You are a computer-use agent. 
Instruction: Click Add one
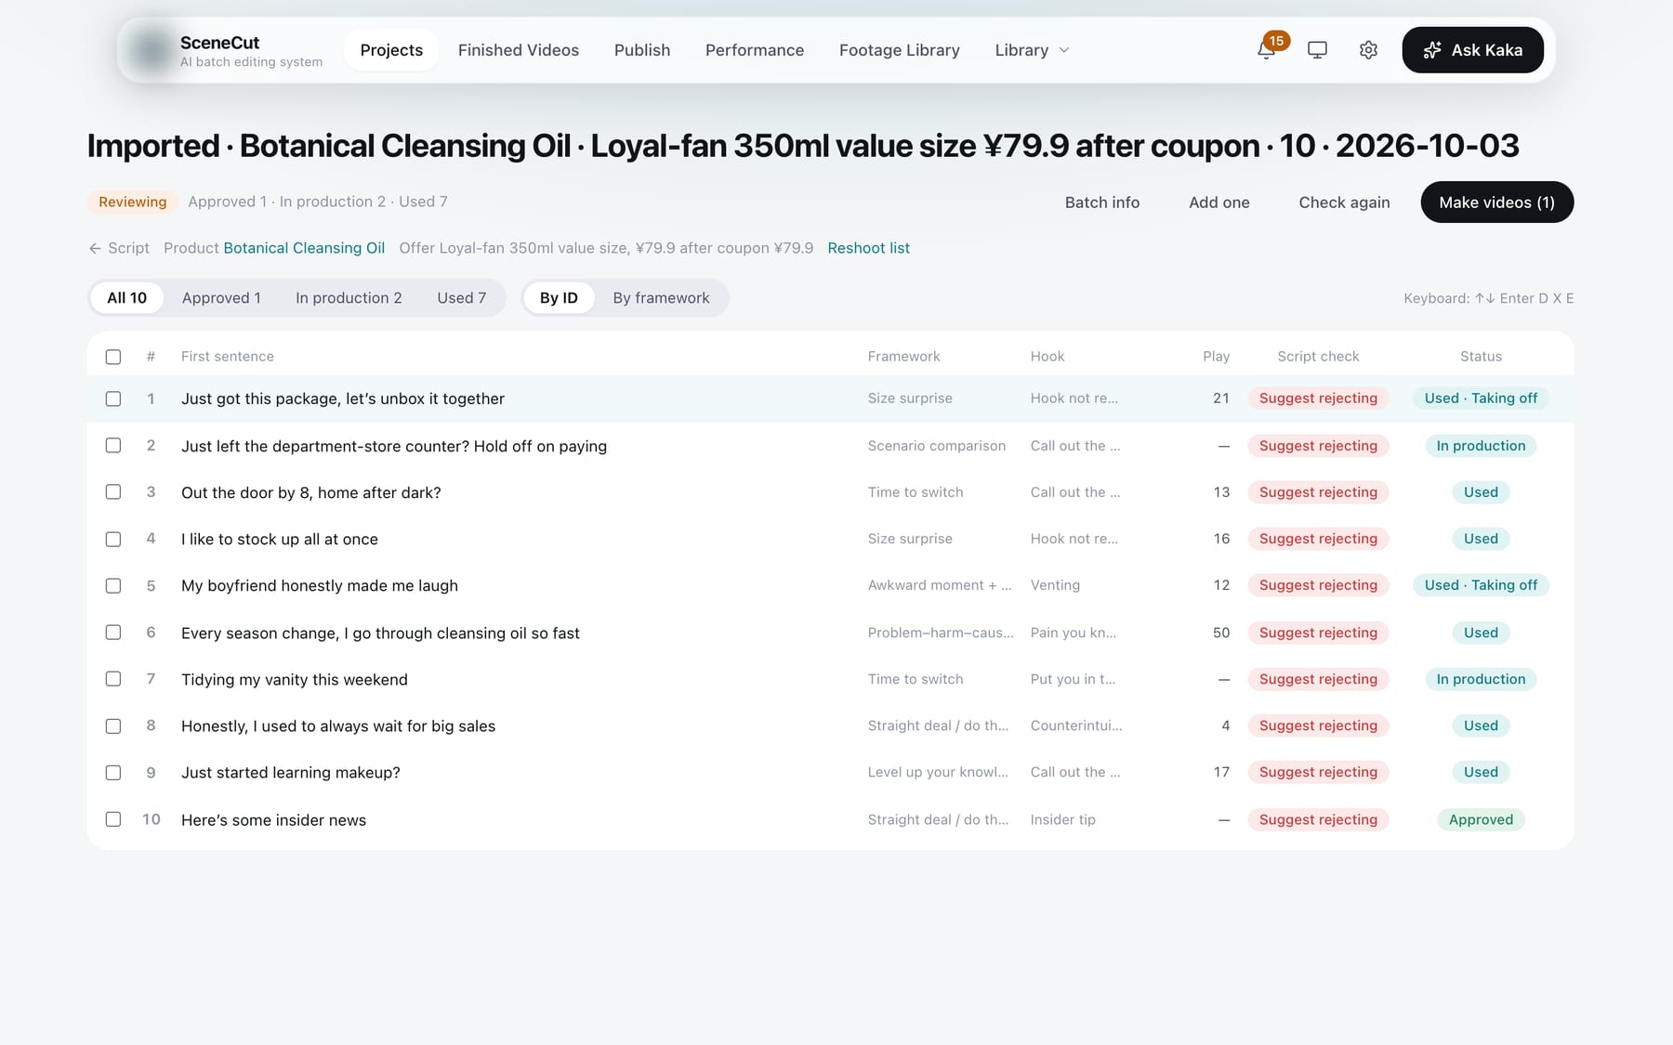(x=1219, y=202)
